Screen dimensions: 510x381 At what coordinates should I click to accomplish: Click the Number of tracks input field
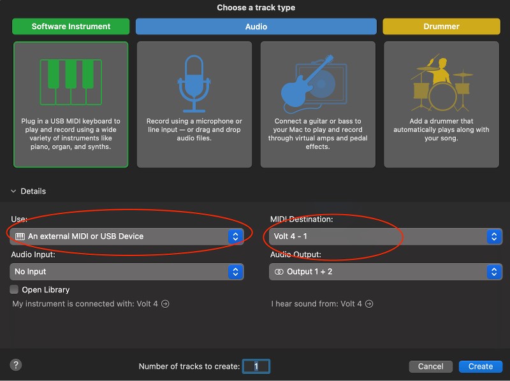click(x=258, y=366)
